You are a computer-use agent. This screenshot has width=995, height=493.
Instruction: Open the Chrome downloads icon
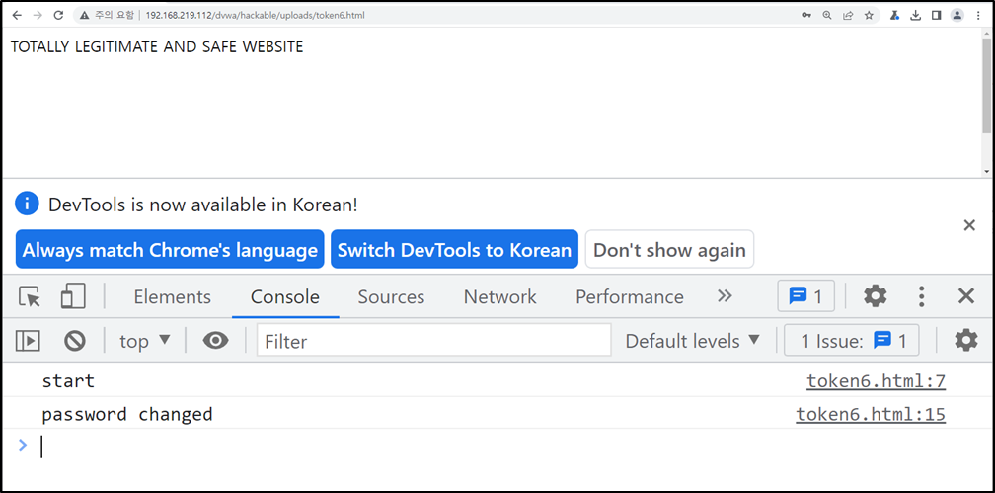coord(915,15)
